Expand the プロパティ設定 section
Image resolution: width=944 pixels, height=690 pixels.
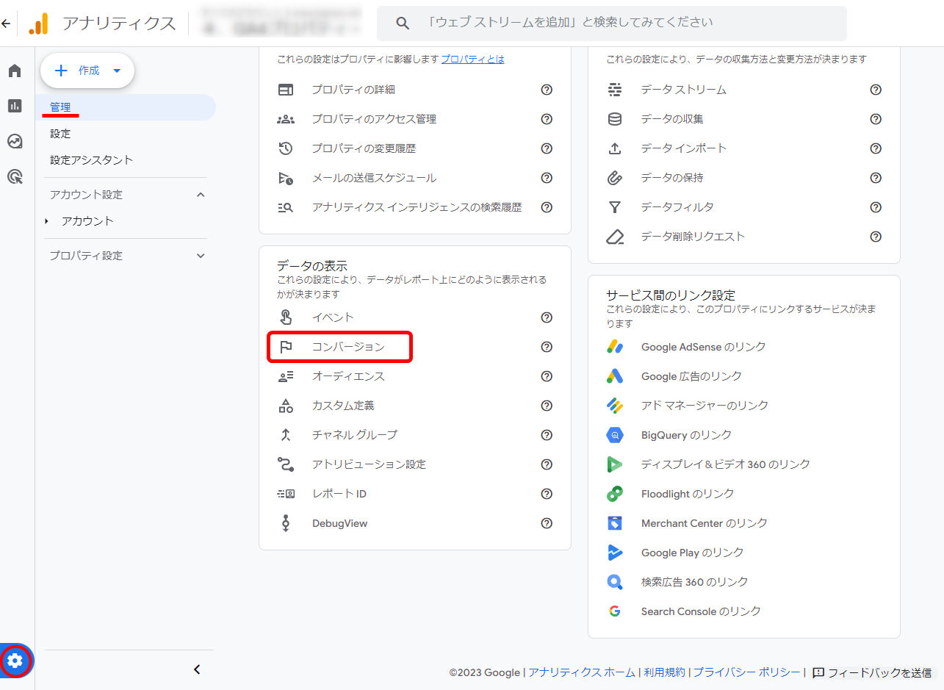coord(201,256)
